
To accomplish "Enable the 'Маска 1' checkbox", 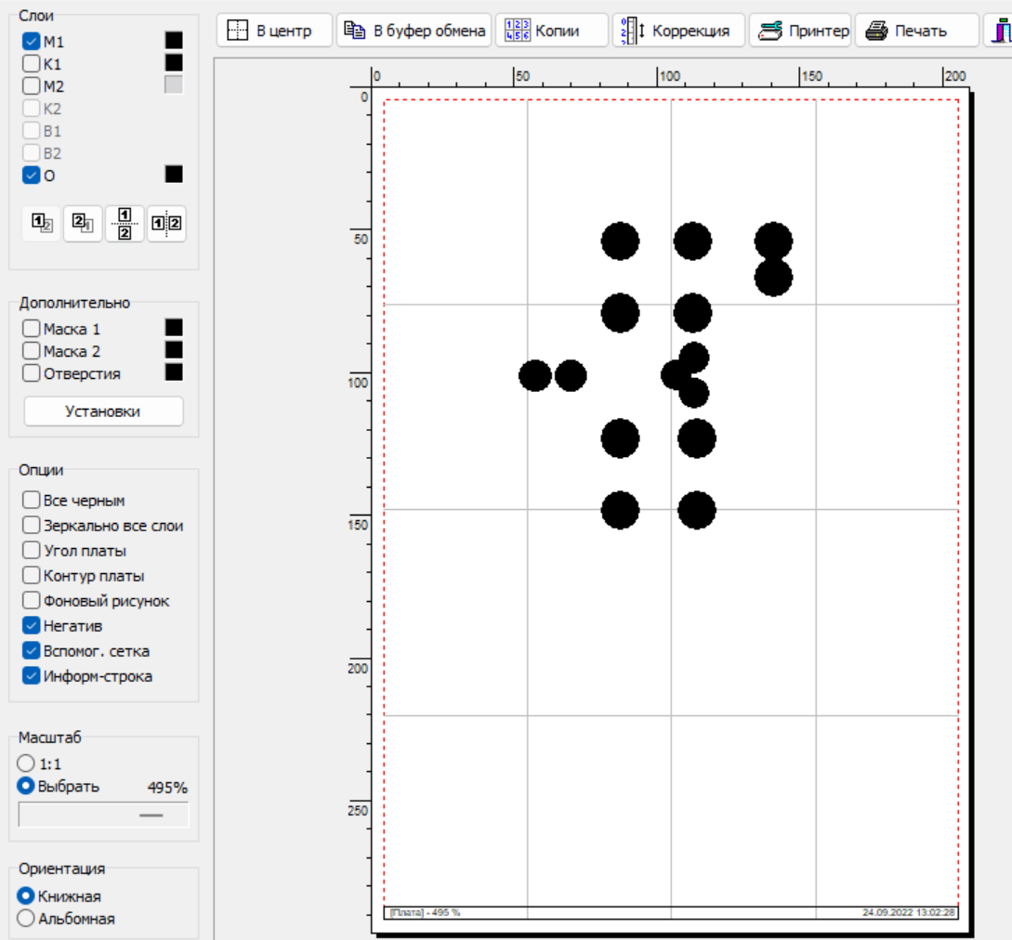I will coord(31,329).
